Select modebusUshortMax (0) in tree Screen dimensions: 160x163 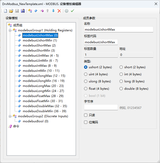click(x=40, y=35)
